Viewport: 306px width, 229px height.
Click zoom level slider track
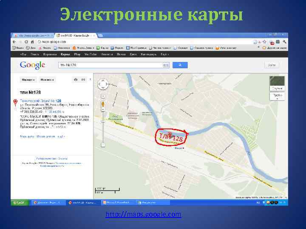(103, 127)
